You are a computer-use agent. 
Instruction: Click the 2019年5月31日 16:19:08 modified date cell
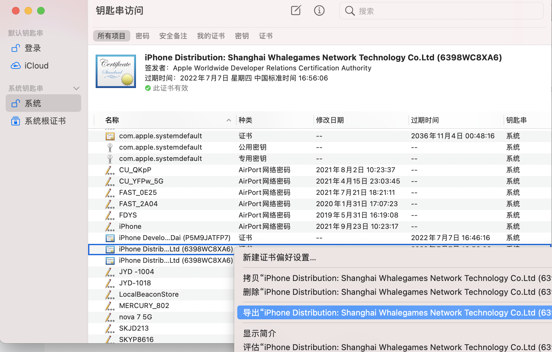pyautogui.click(x=357, y=215)
